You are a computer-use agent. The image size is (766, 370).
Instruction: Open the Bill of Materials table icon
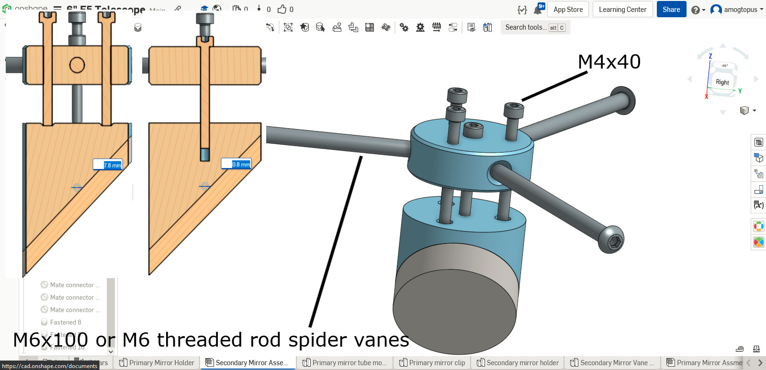759,142
